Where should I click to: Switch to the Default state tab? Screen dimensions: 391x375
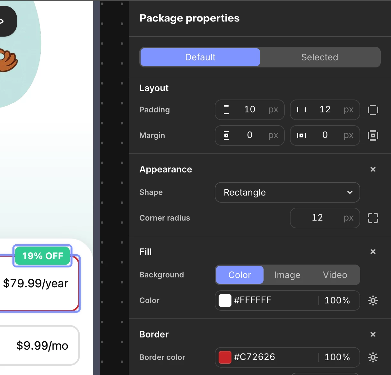point(200,57)
